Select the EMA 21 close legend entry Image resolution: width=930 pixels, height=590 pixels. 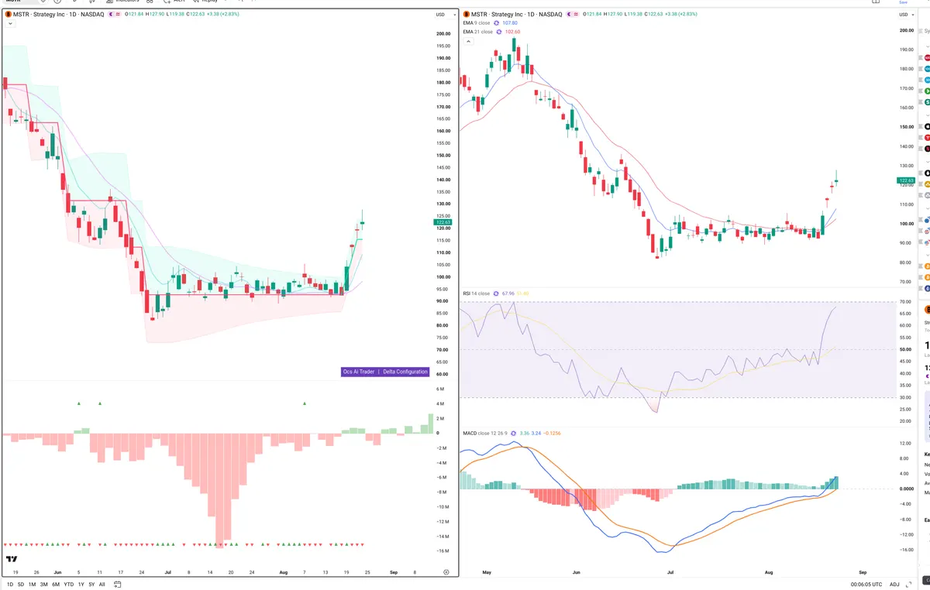tap(477, 32)
